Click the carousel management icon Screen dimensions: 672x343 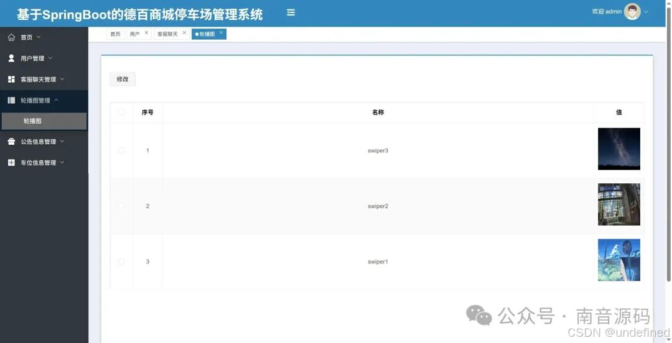tap(12, 100)
